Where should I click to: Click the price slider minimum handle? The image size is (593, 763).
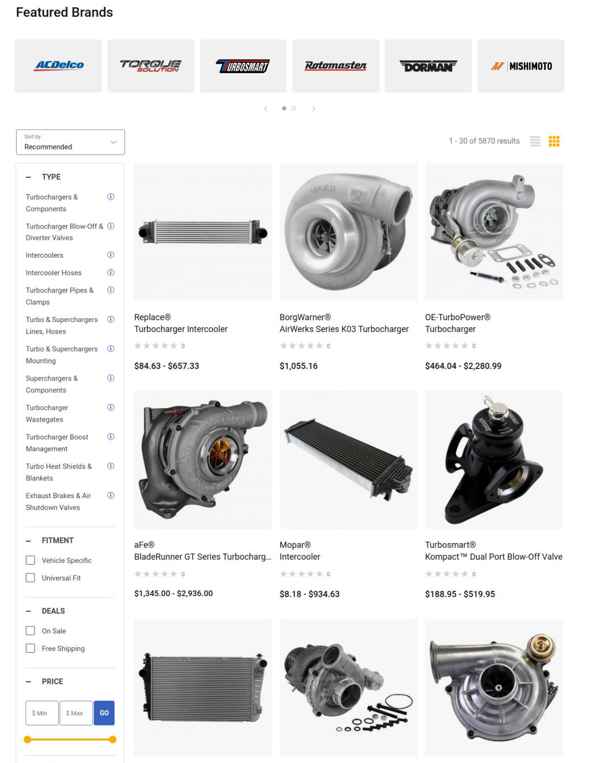(x=27, y=739)
